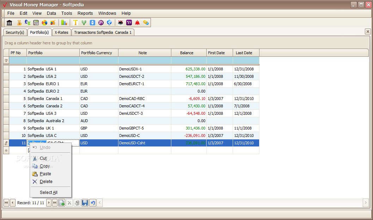Close the tab panel with X button
This screenshot has height=220, width=373.
click(x=368, y=31)
